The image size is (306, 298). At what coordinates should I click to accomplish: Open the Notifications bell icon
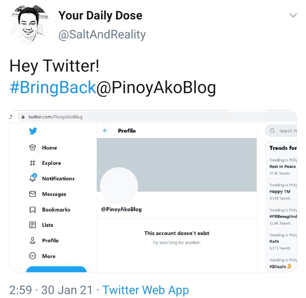click(33, 178)
